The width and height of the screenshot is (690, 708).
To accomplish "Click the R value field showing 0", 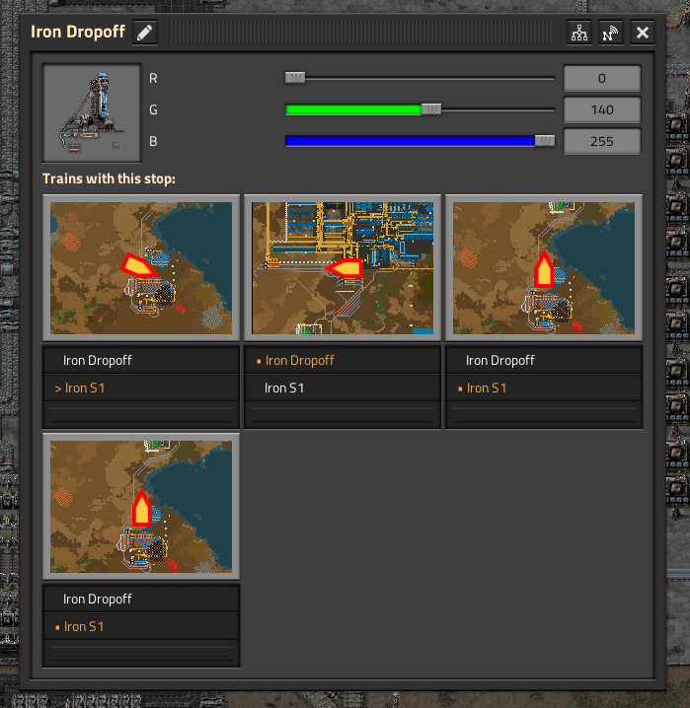I will click(x=602, y=78).
